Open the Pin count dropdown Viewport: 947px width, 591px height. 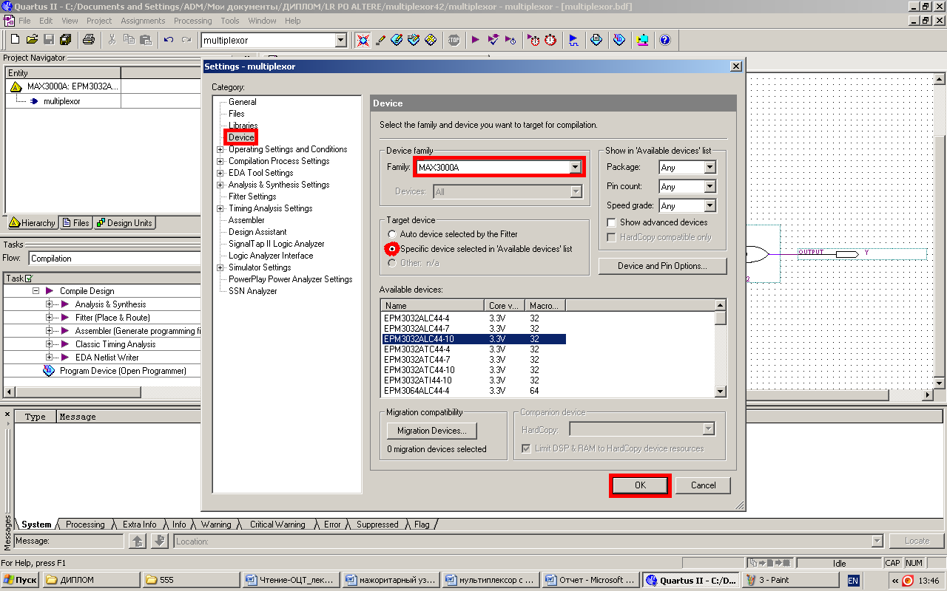710,187
